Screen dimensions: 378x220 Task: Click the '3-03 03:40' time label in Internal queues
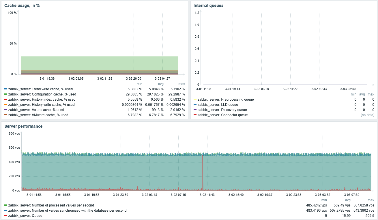(x=348, y=89)
